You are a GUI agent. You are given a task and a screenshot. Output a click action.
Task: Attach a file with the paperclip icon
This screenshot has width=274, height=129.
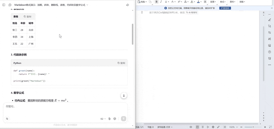[x=110, y=119]
